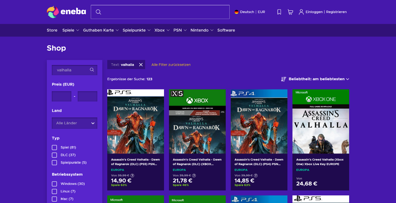Remove the valhalla text filter with X

(141, 65)
